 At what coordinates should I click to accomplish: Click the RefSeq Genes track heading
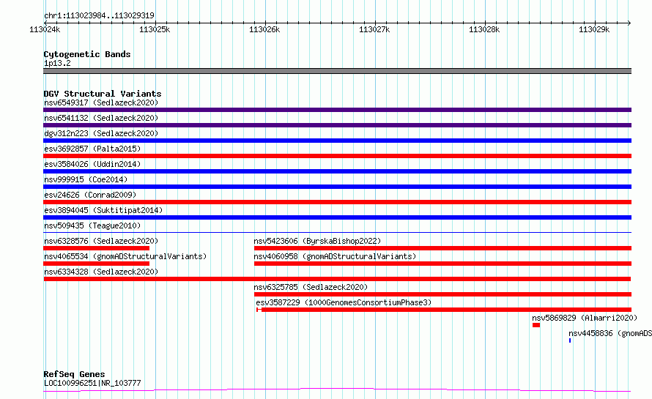click(74, 374)
